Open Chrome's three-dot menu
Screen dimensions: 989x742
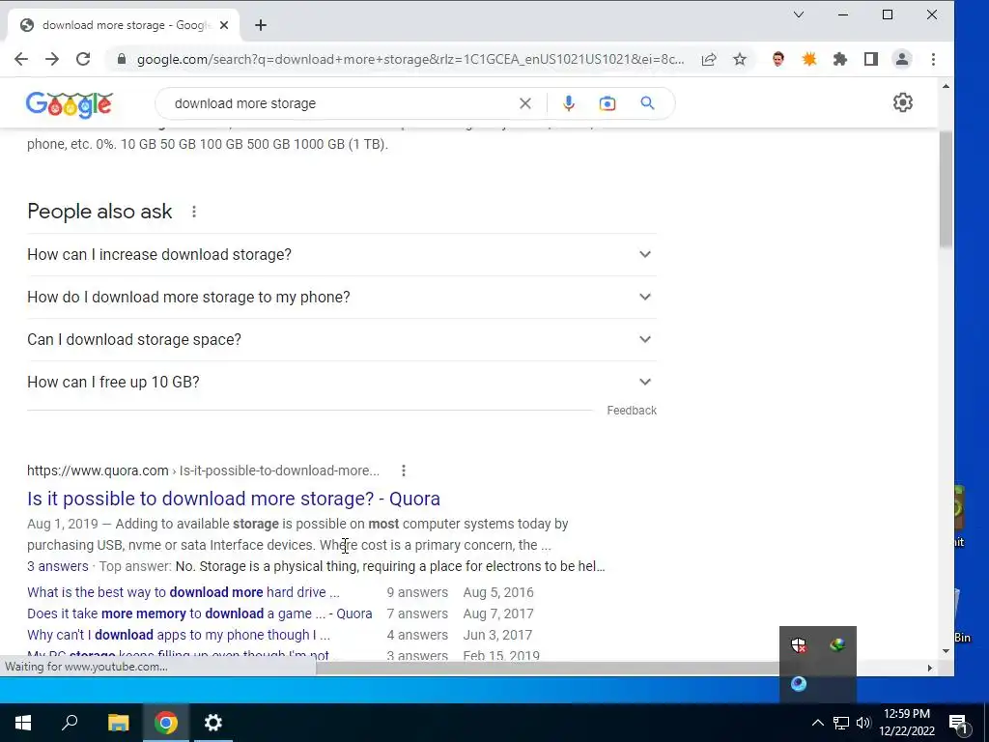[934, 59]
